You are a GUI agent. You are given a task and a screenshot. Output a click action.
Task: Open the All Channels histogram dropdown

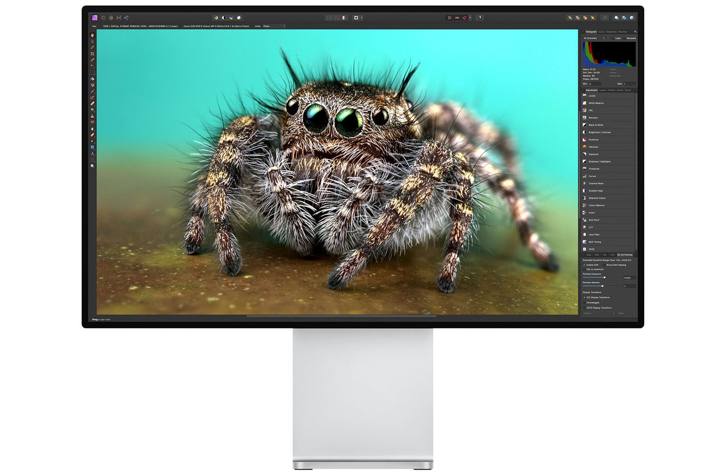click(x=594, y=38)
